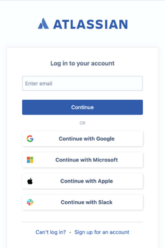Focus the Enter email input field

pyautogui.click(x=82, y=83)
